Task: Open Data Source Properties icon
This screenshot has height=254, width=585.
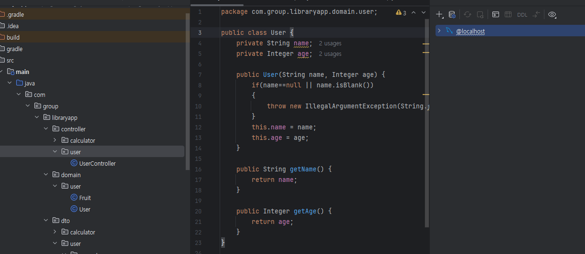Action: click(x=452, y=14)
